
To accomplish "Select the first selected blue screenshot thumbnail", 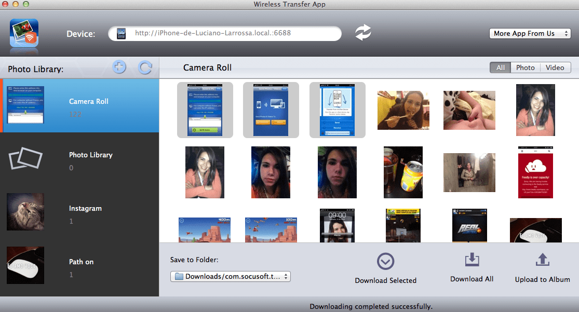I will pos(205,110).
